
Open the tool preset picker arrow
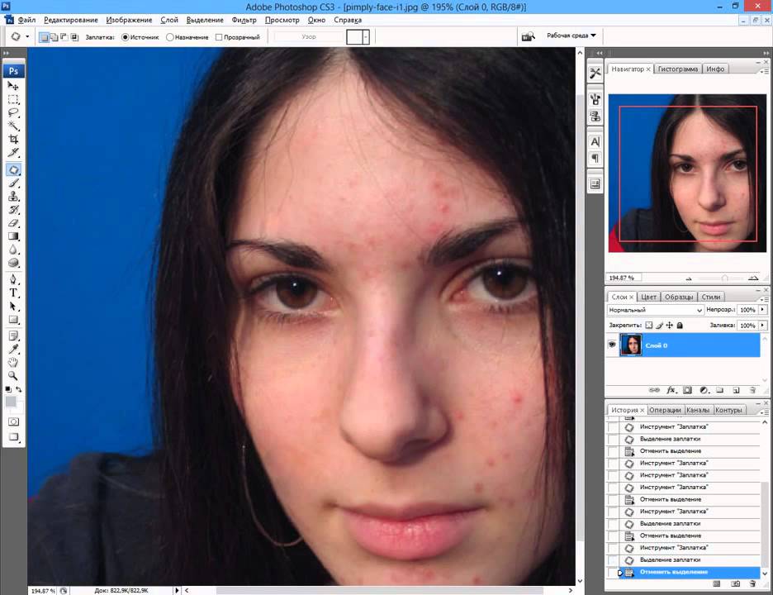pos(27,36)
